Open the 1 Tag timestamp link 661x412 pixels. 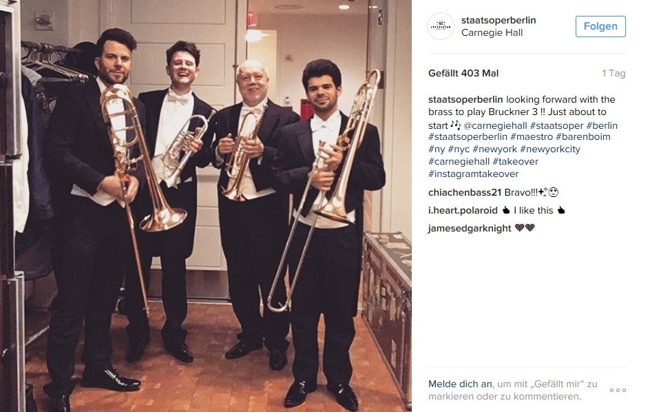(613, 74)
